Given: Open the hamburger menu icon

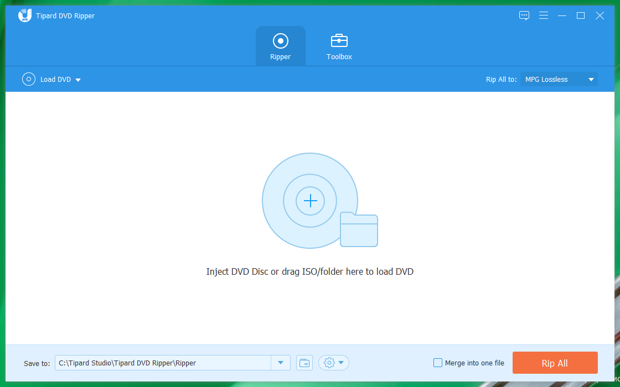Looking at the screenshot, I should pos(544,15).
